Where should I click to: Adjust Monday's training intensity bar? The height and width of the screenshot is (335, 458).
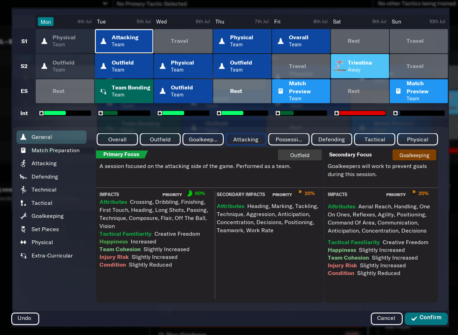tap(65, 113)
